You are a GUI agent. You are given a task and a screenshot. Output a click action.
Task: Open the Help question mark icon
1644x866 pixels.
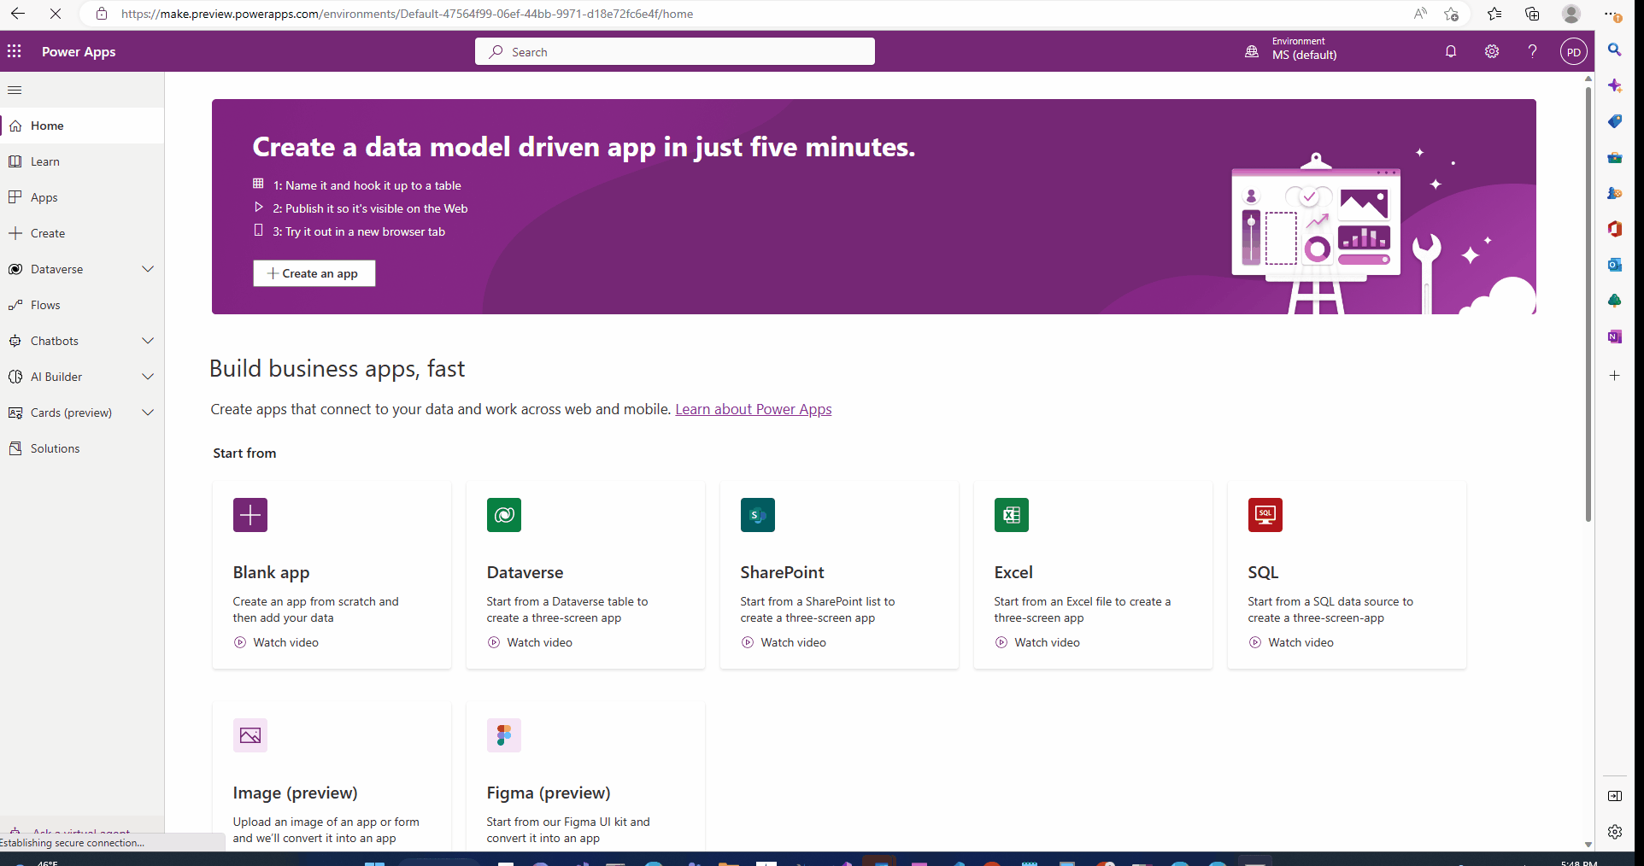pyautogui.click(x=1532, y=51)
